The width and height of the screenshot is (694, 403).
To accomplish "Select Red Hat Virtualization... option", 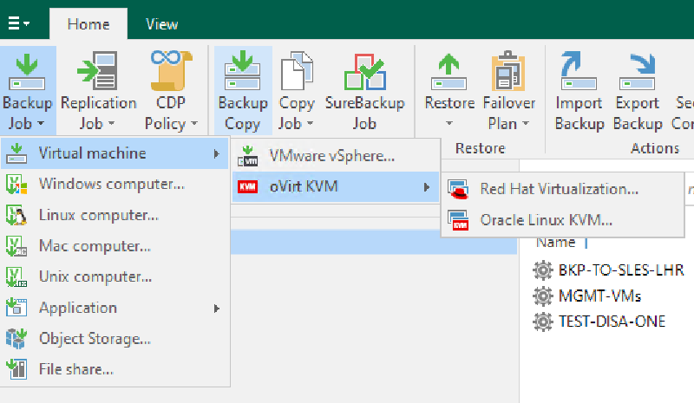I will point(562,189).
